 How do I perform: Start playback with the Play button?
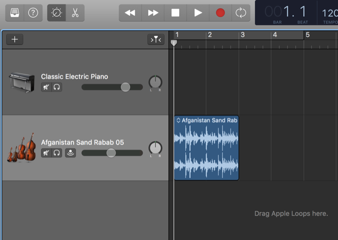tap(198, 13)
